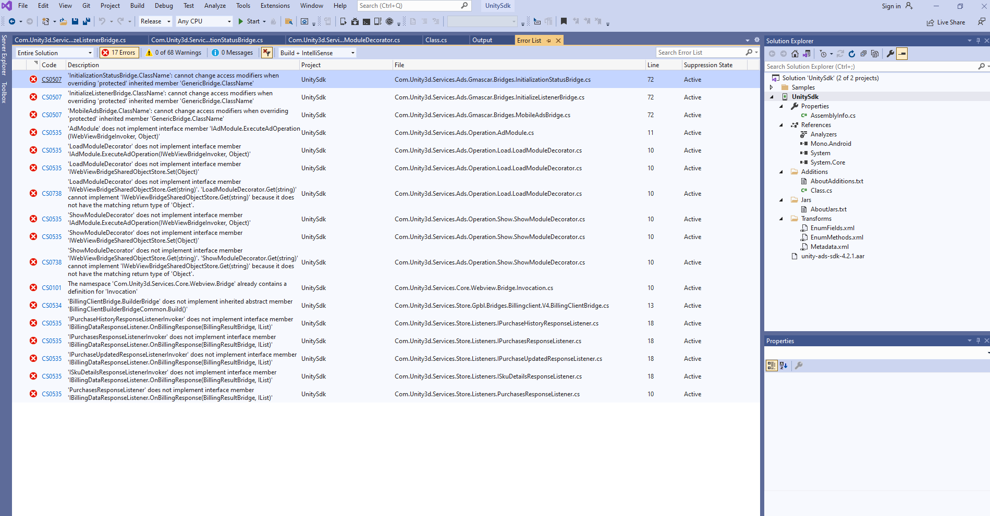Toggle the 0 of 68 Warnings filter
The height and width of the screenshot is (516, 990).
(173, 53)
